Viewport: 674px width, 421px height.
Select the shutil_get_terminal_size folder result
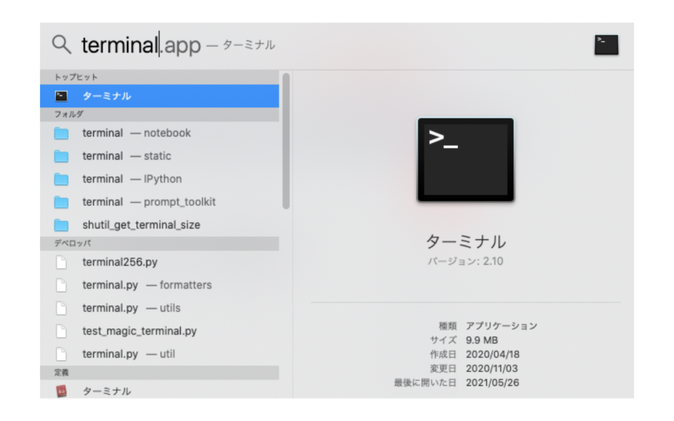[159, 225]
